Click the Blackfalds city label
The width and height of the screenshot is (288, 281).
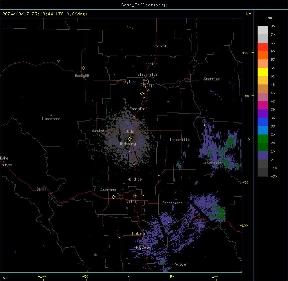[147, 74]
